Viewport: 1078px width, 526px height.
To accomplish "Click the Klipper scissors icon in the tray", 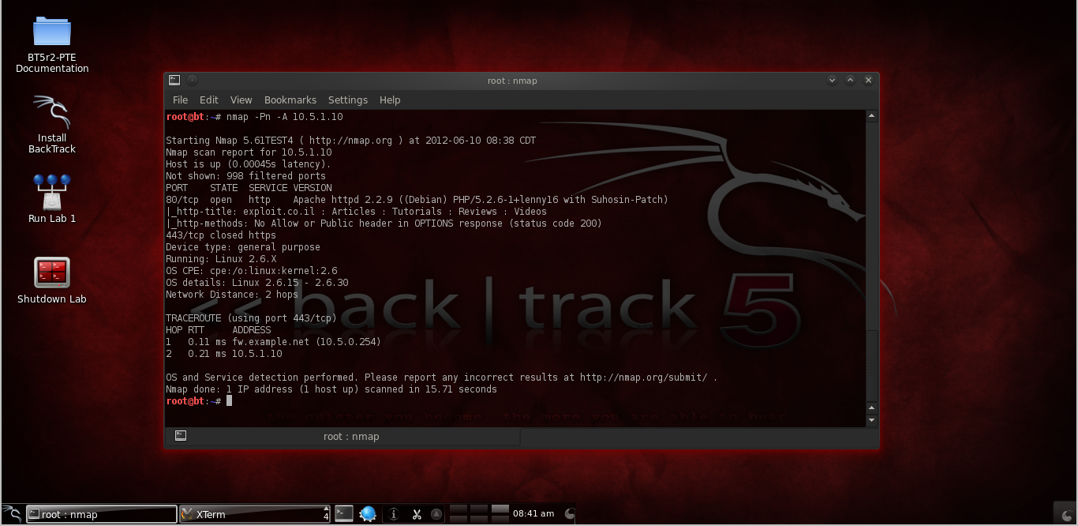I will coord(417,513).
